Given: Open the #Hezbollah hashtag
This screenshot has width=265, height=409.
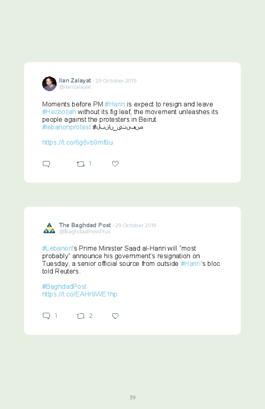Looking at the screenshot, I should pyautogui.click(x=59, y=112).
